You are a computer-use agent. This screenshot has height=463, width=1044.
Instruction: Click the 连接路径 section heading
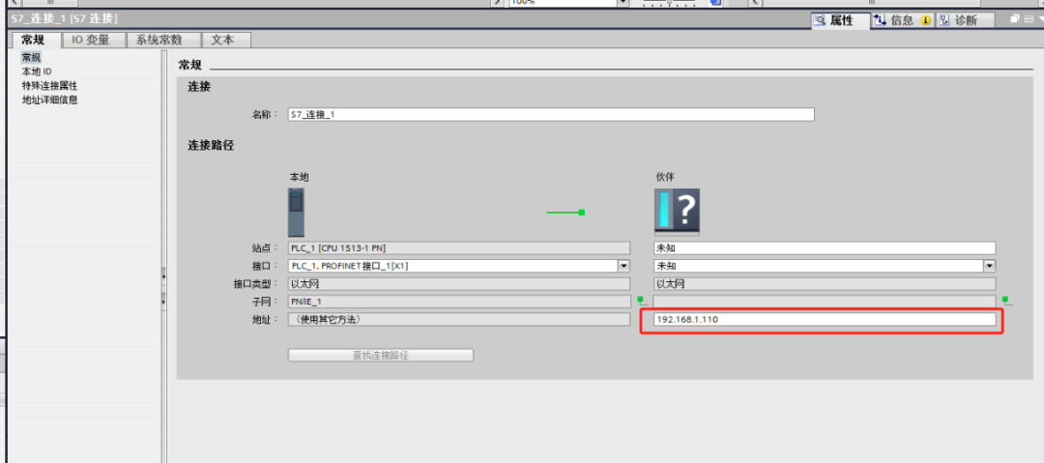click(x=211, y=145)
